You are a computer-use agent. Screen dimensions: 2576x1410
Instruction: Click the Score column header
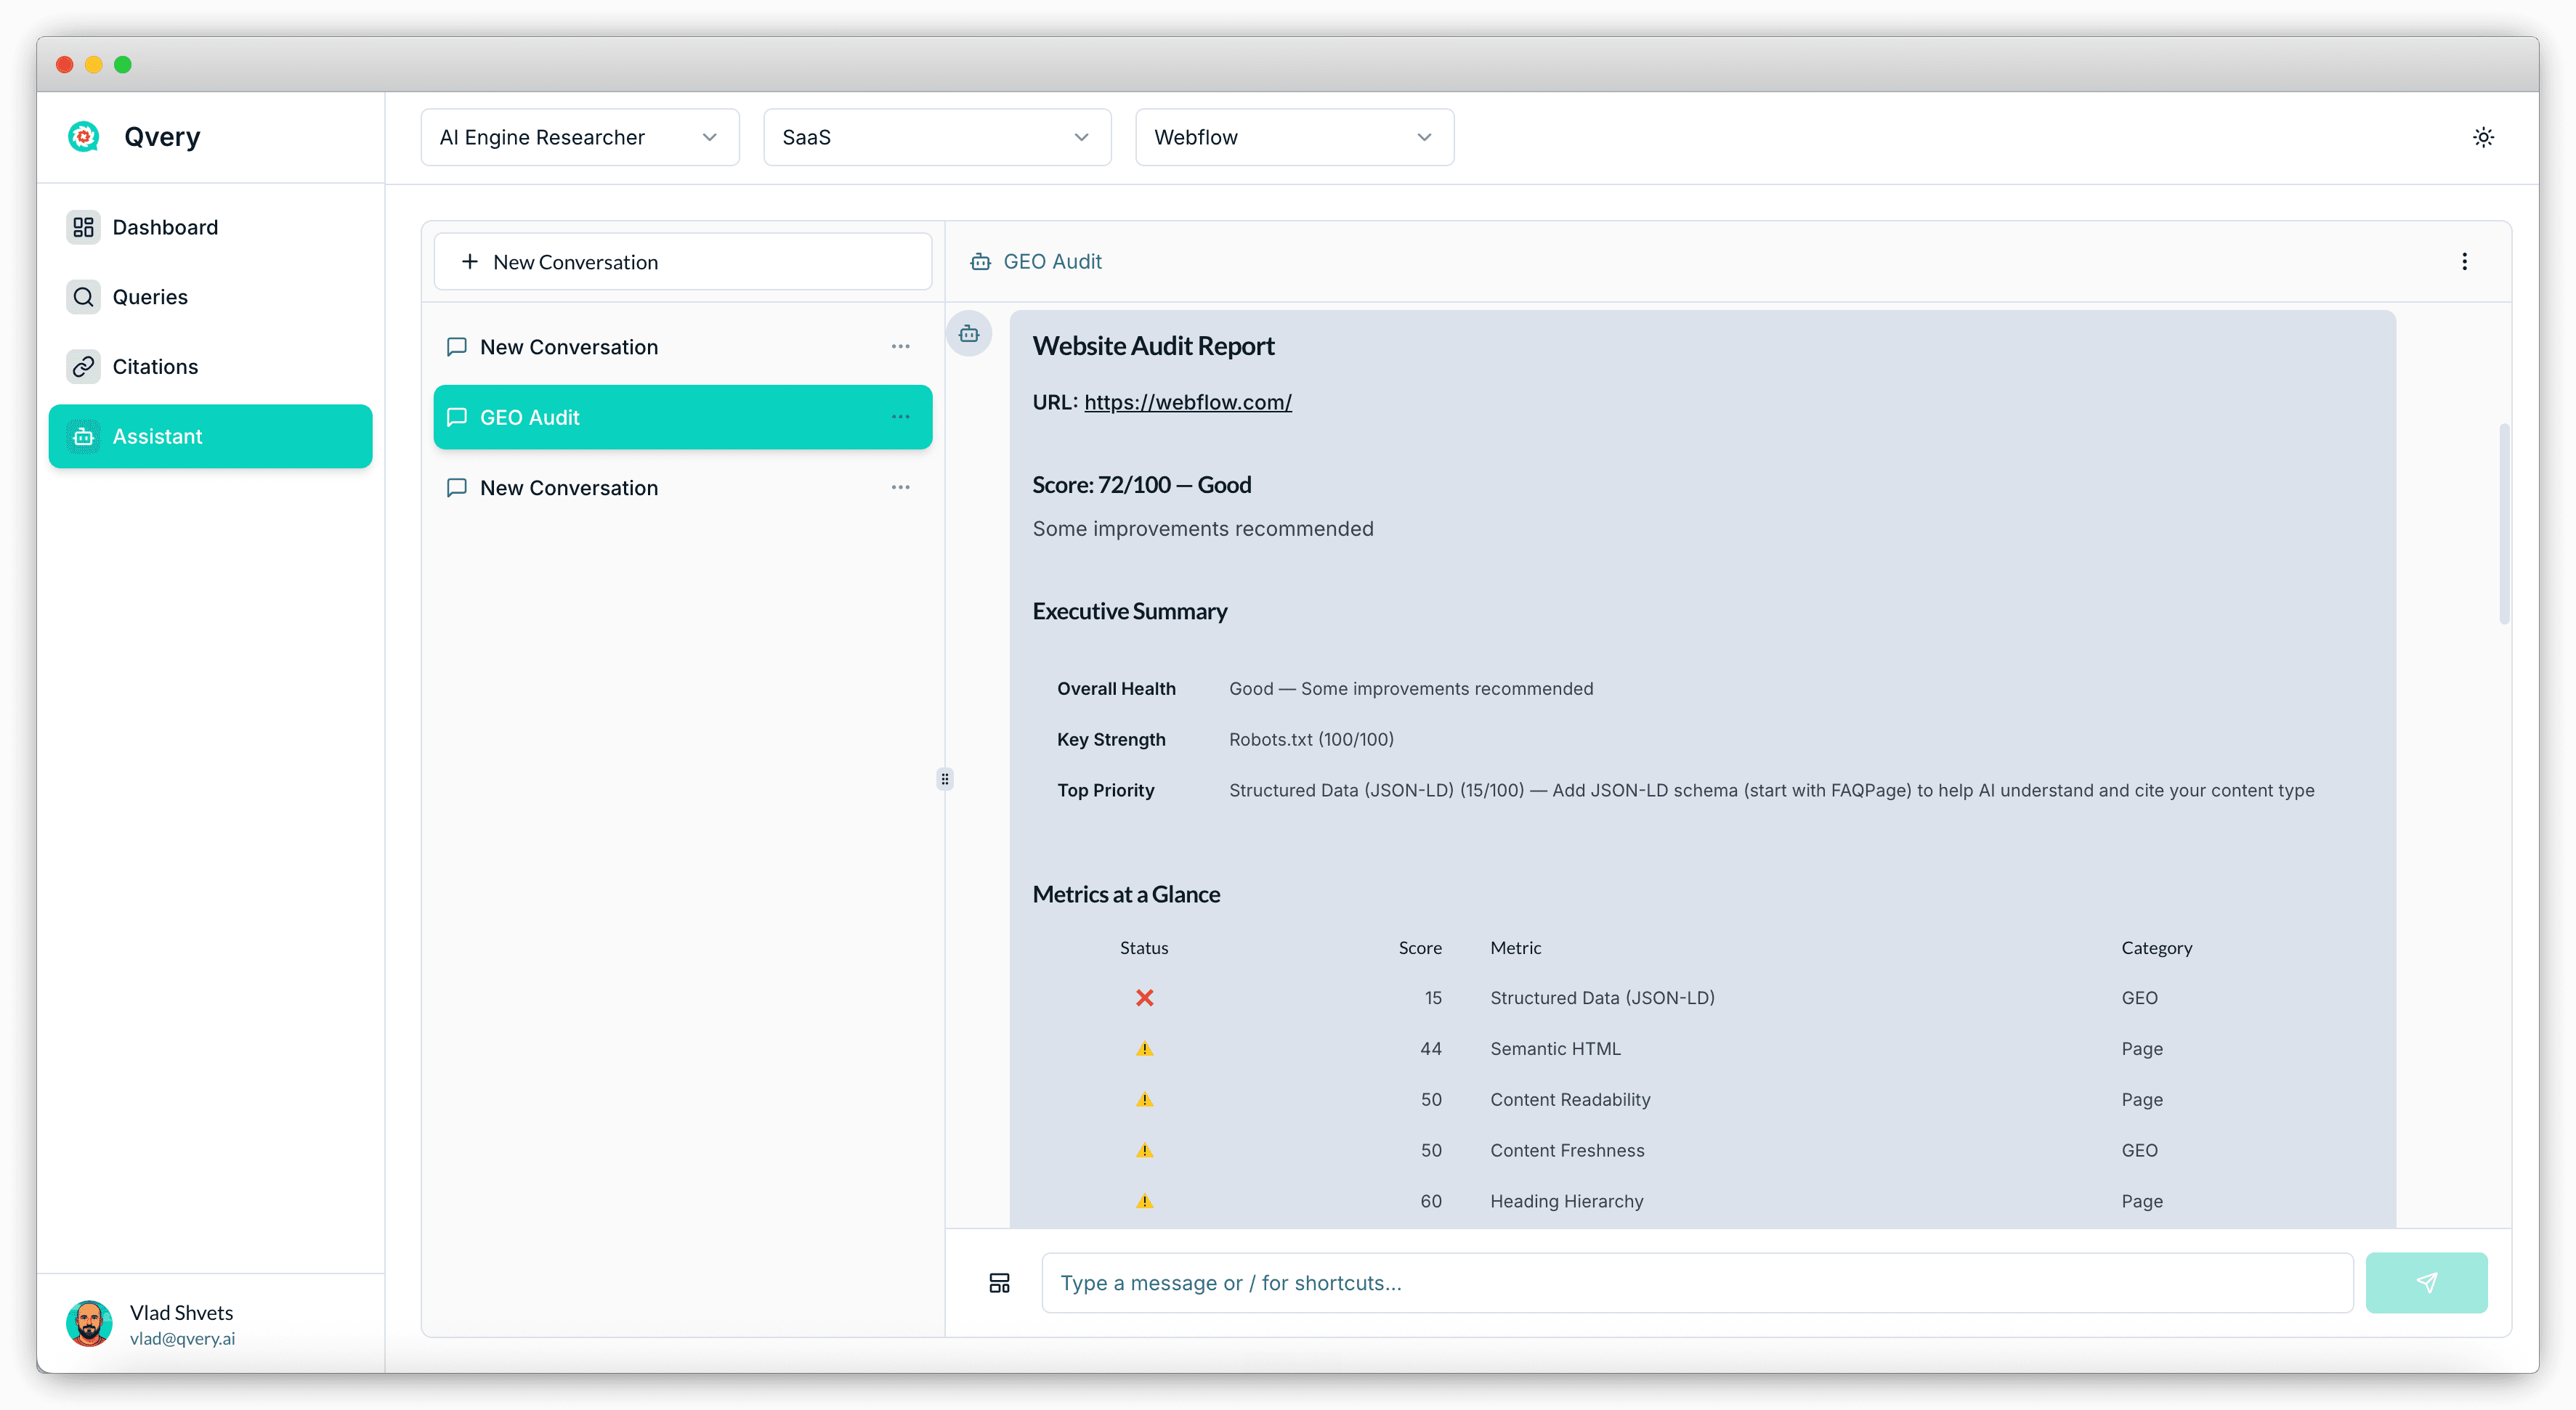pos(1420,948)
